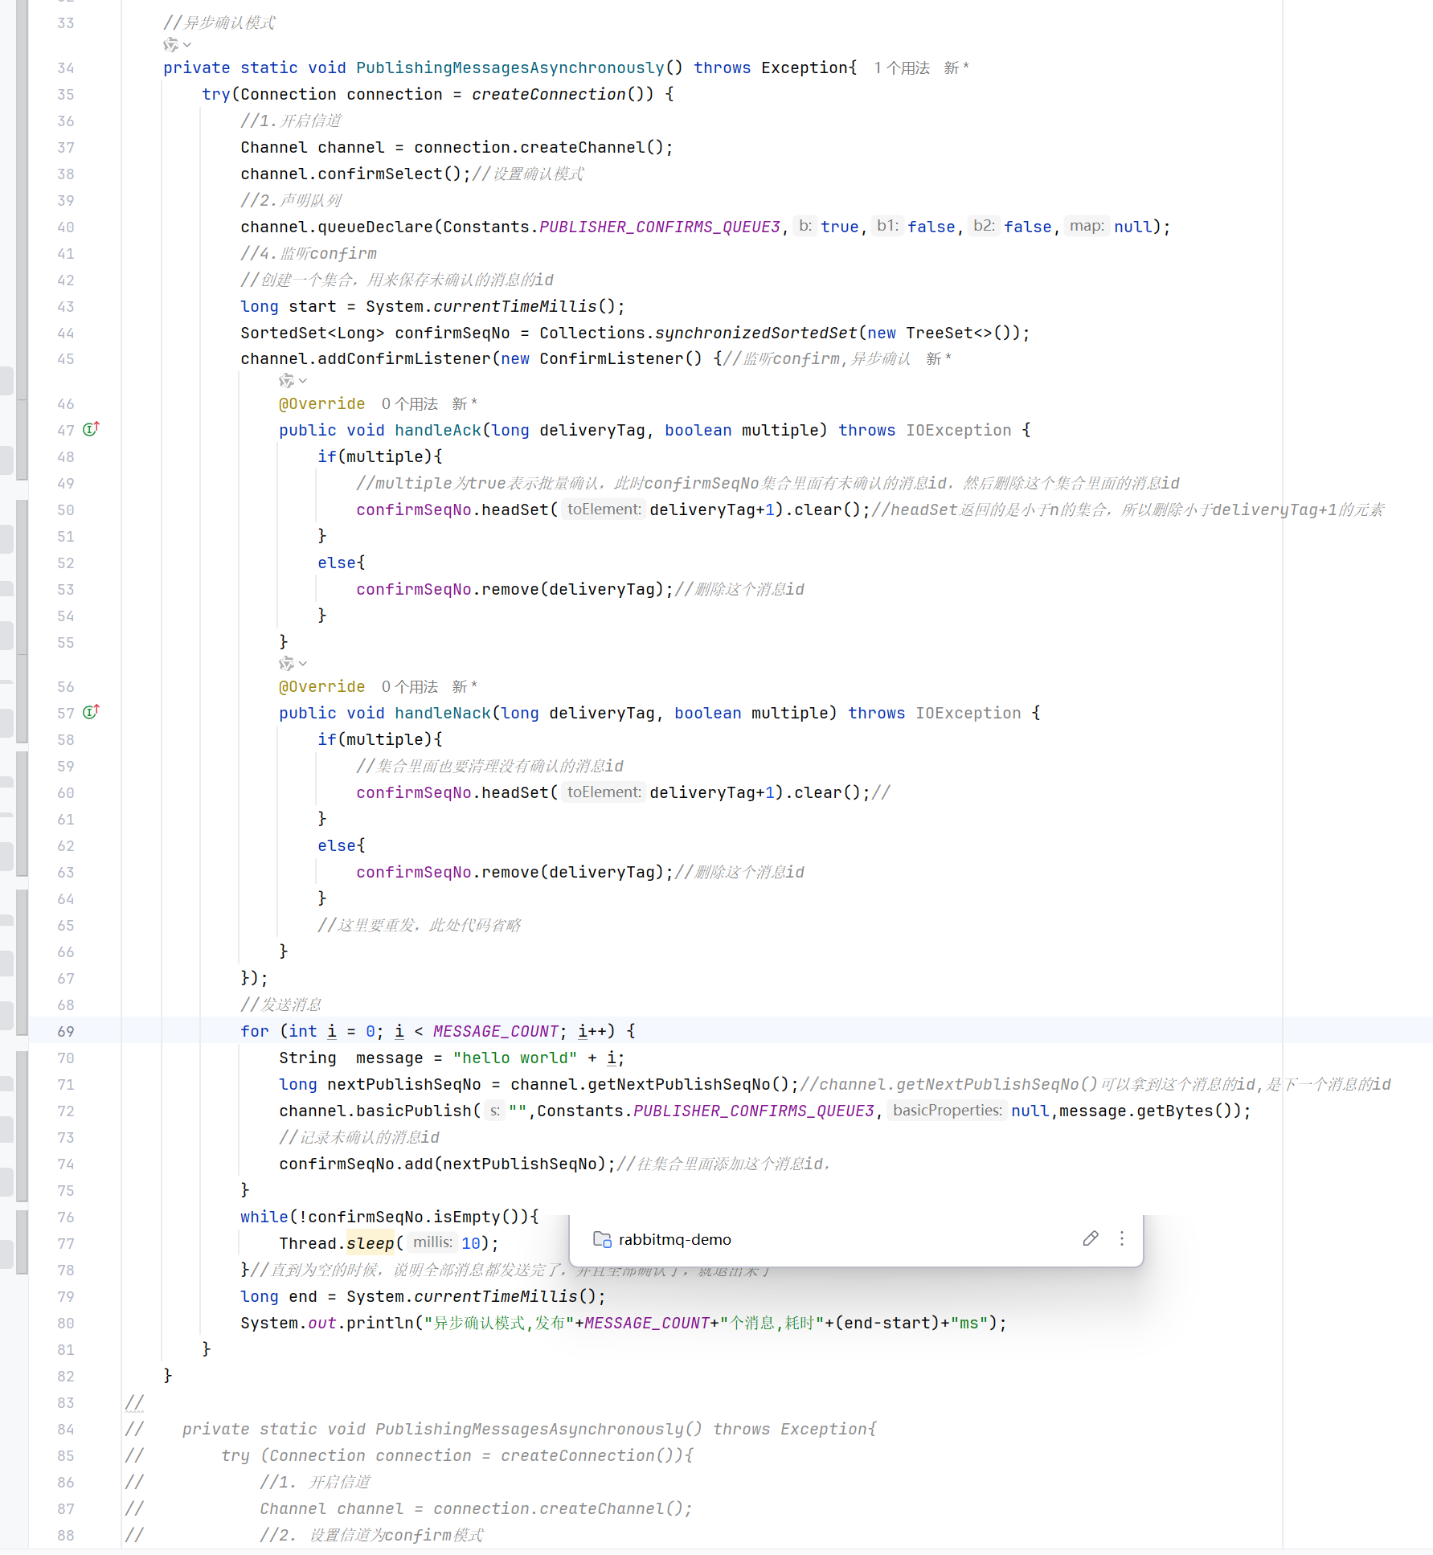Click '0 个用法' hint on line 46

coord(410,404)
